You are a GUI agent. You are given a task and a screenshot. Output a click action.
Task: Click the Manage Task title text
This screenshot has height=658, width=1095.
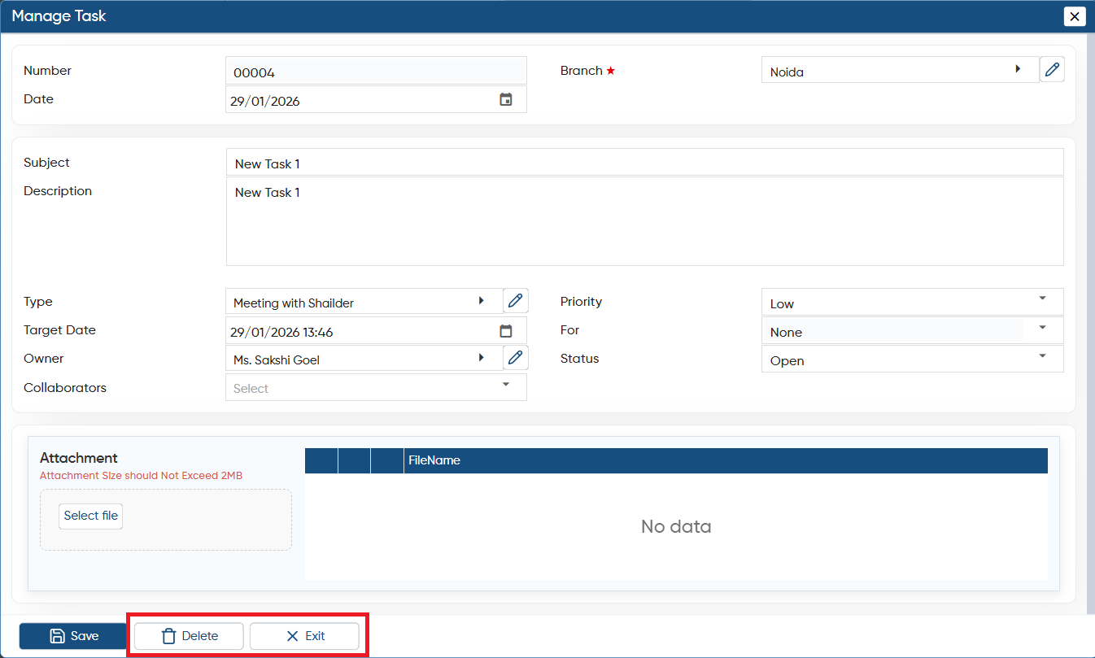[59, 15]
